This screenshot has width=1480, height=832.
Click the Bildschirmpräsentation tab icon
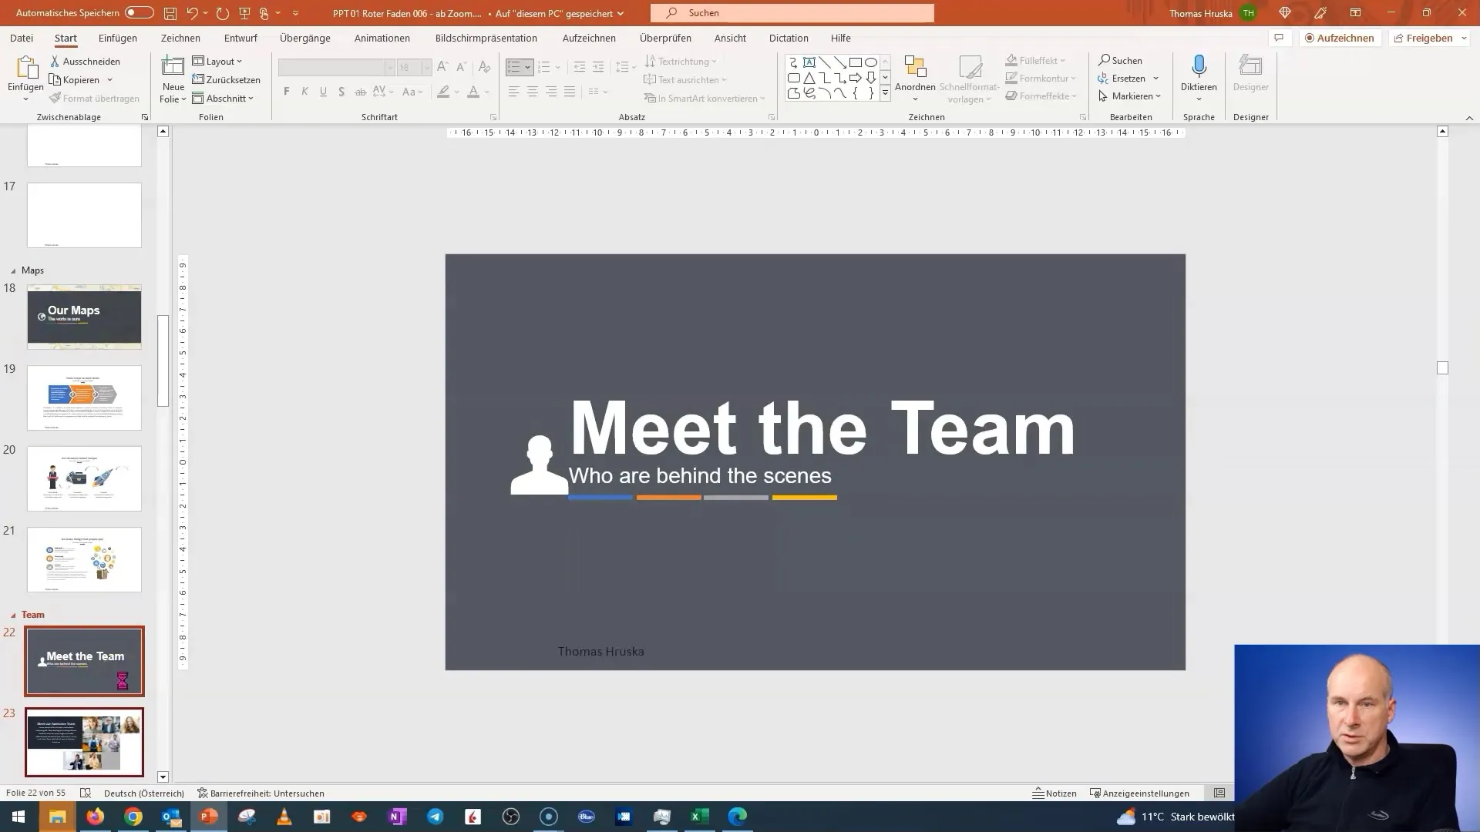(x=486, y=38)
